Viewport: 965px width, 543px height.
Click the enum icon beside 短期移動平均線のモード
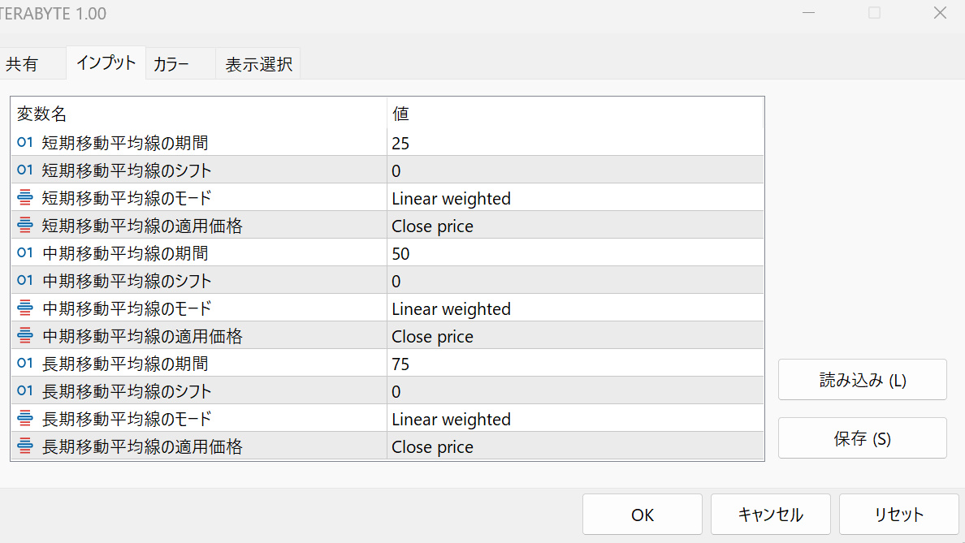tap(24, 198)
